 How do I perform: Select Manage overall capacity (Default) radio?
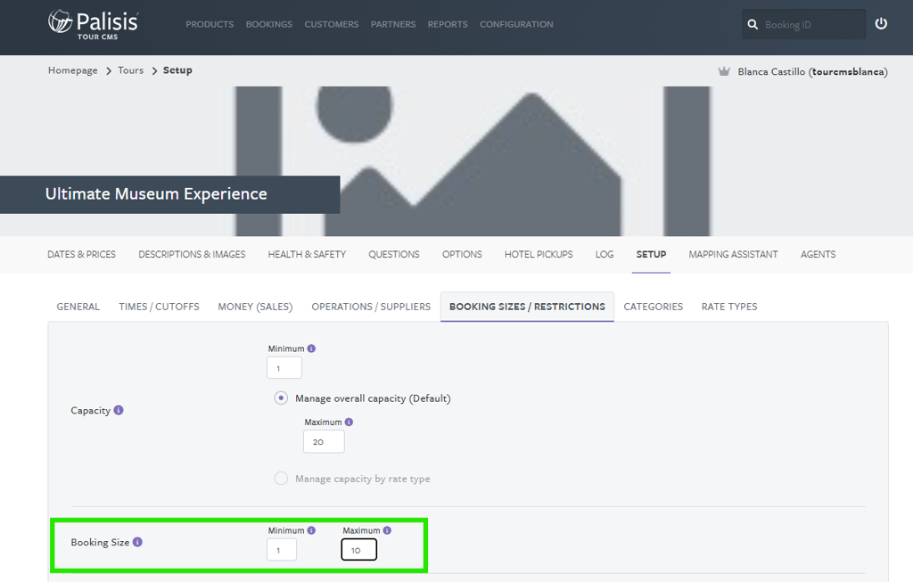[281, 398]
